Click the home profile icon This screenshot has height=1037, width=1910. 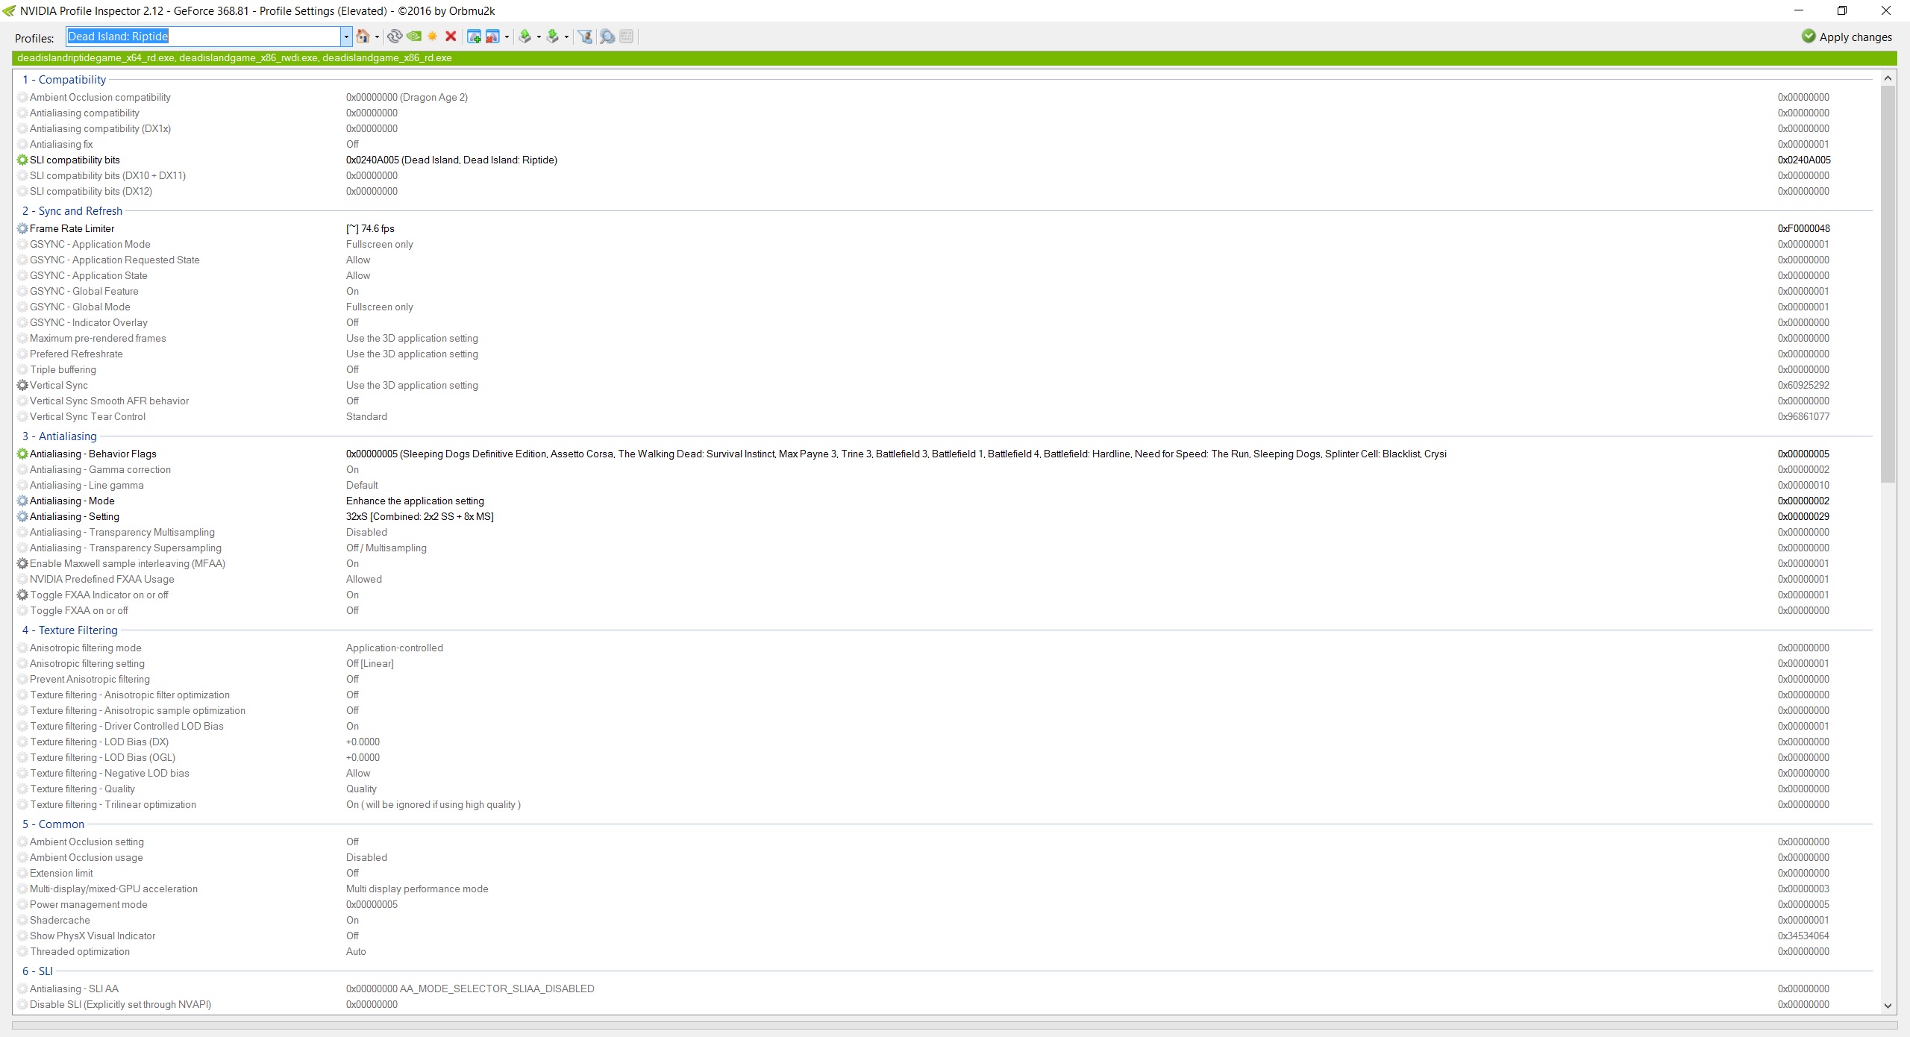click(363, 37)
